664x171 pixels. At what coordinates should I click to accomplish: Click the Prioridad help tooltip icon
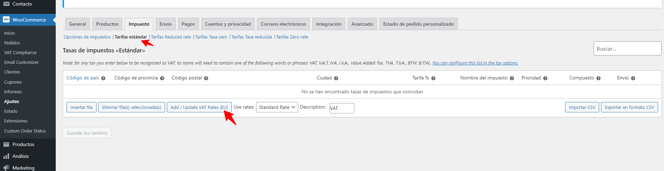(545, 78)
